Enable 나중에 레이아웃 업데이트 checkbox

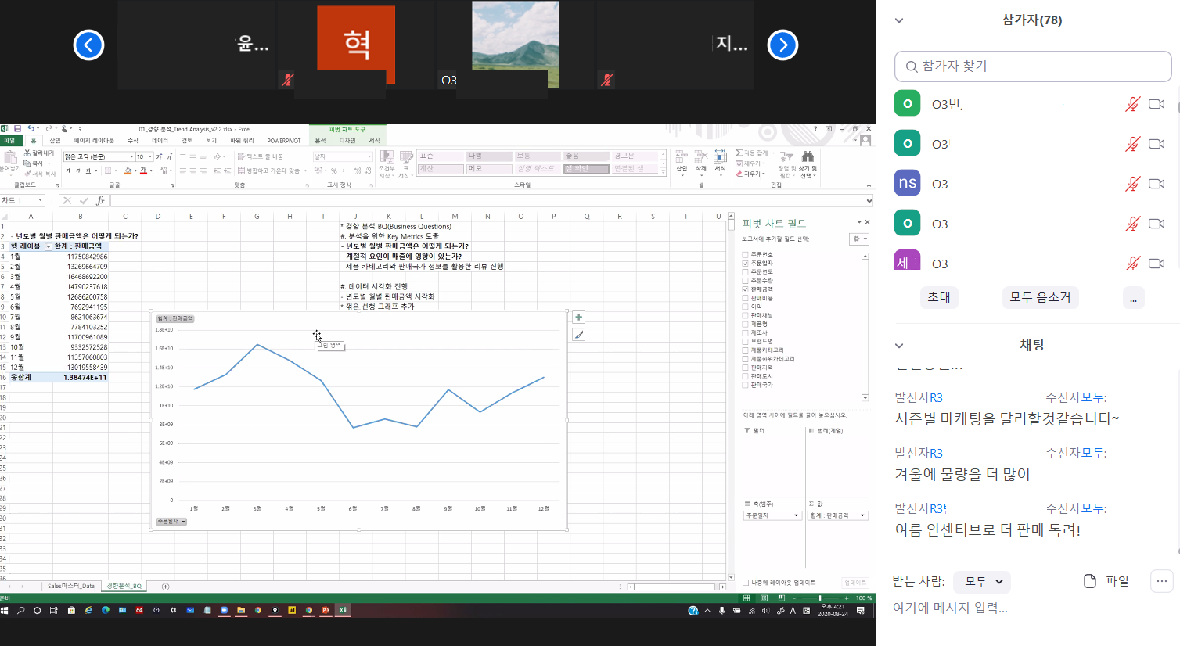pos(746,583)
